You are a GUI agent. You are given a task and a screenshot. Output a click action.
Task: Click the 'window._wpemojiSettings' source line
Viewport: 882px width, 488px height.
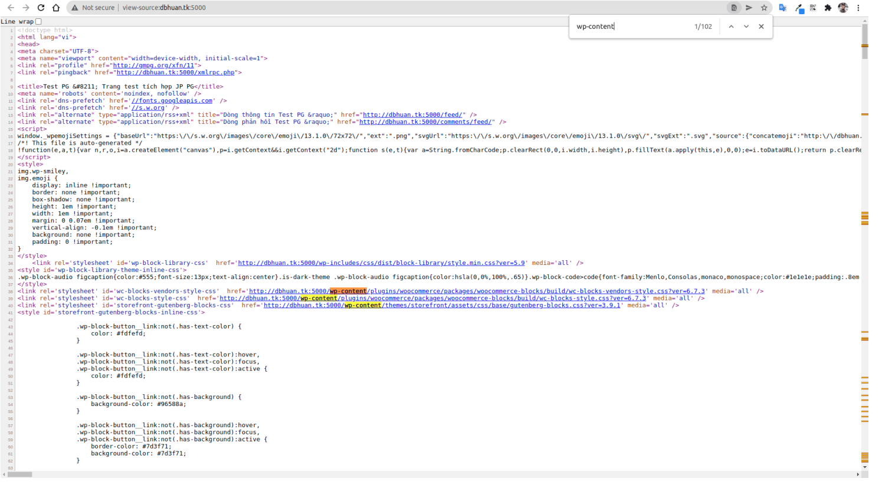coord(439,136)
